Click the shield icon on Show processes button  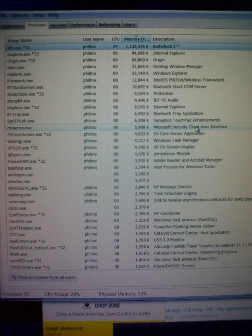14,277
